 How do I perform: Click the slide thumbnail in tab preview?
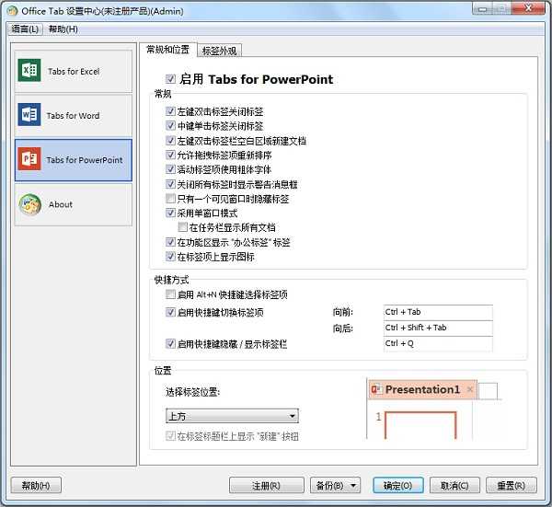[420, 425]
